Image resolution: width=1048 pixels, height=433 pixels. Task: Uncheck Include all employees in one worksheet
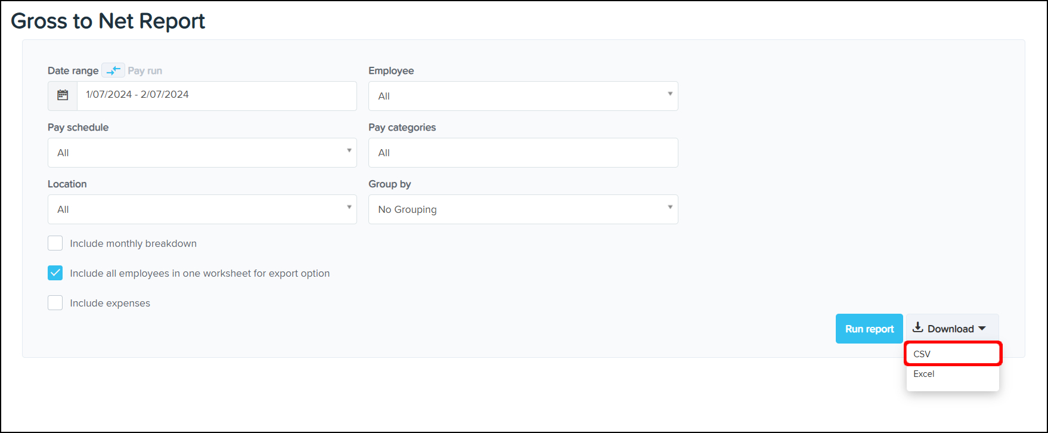(55, 273)
